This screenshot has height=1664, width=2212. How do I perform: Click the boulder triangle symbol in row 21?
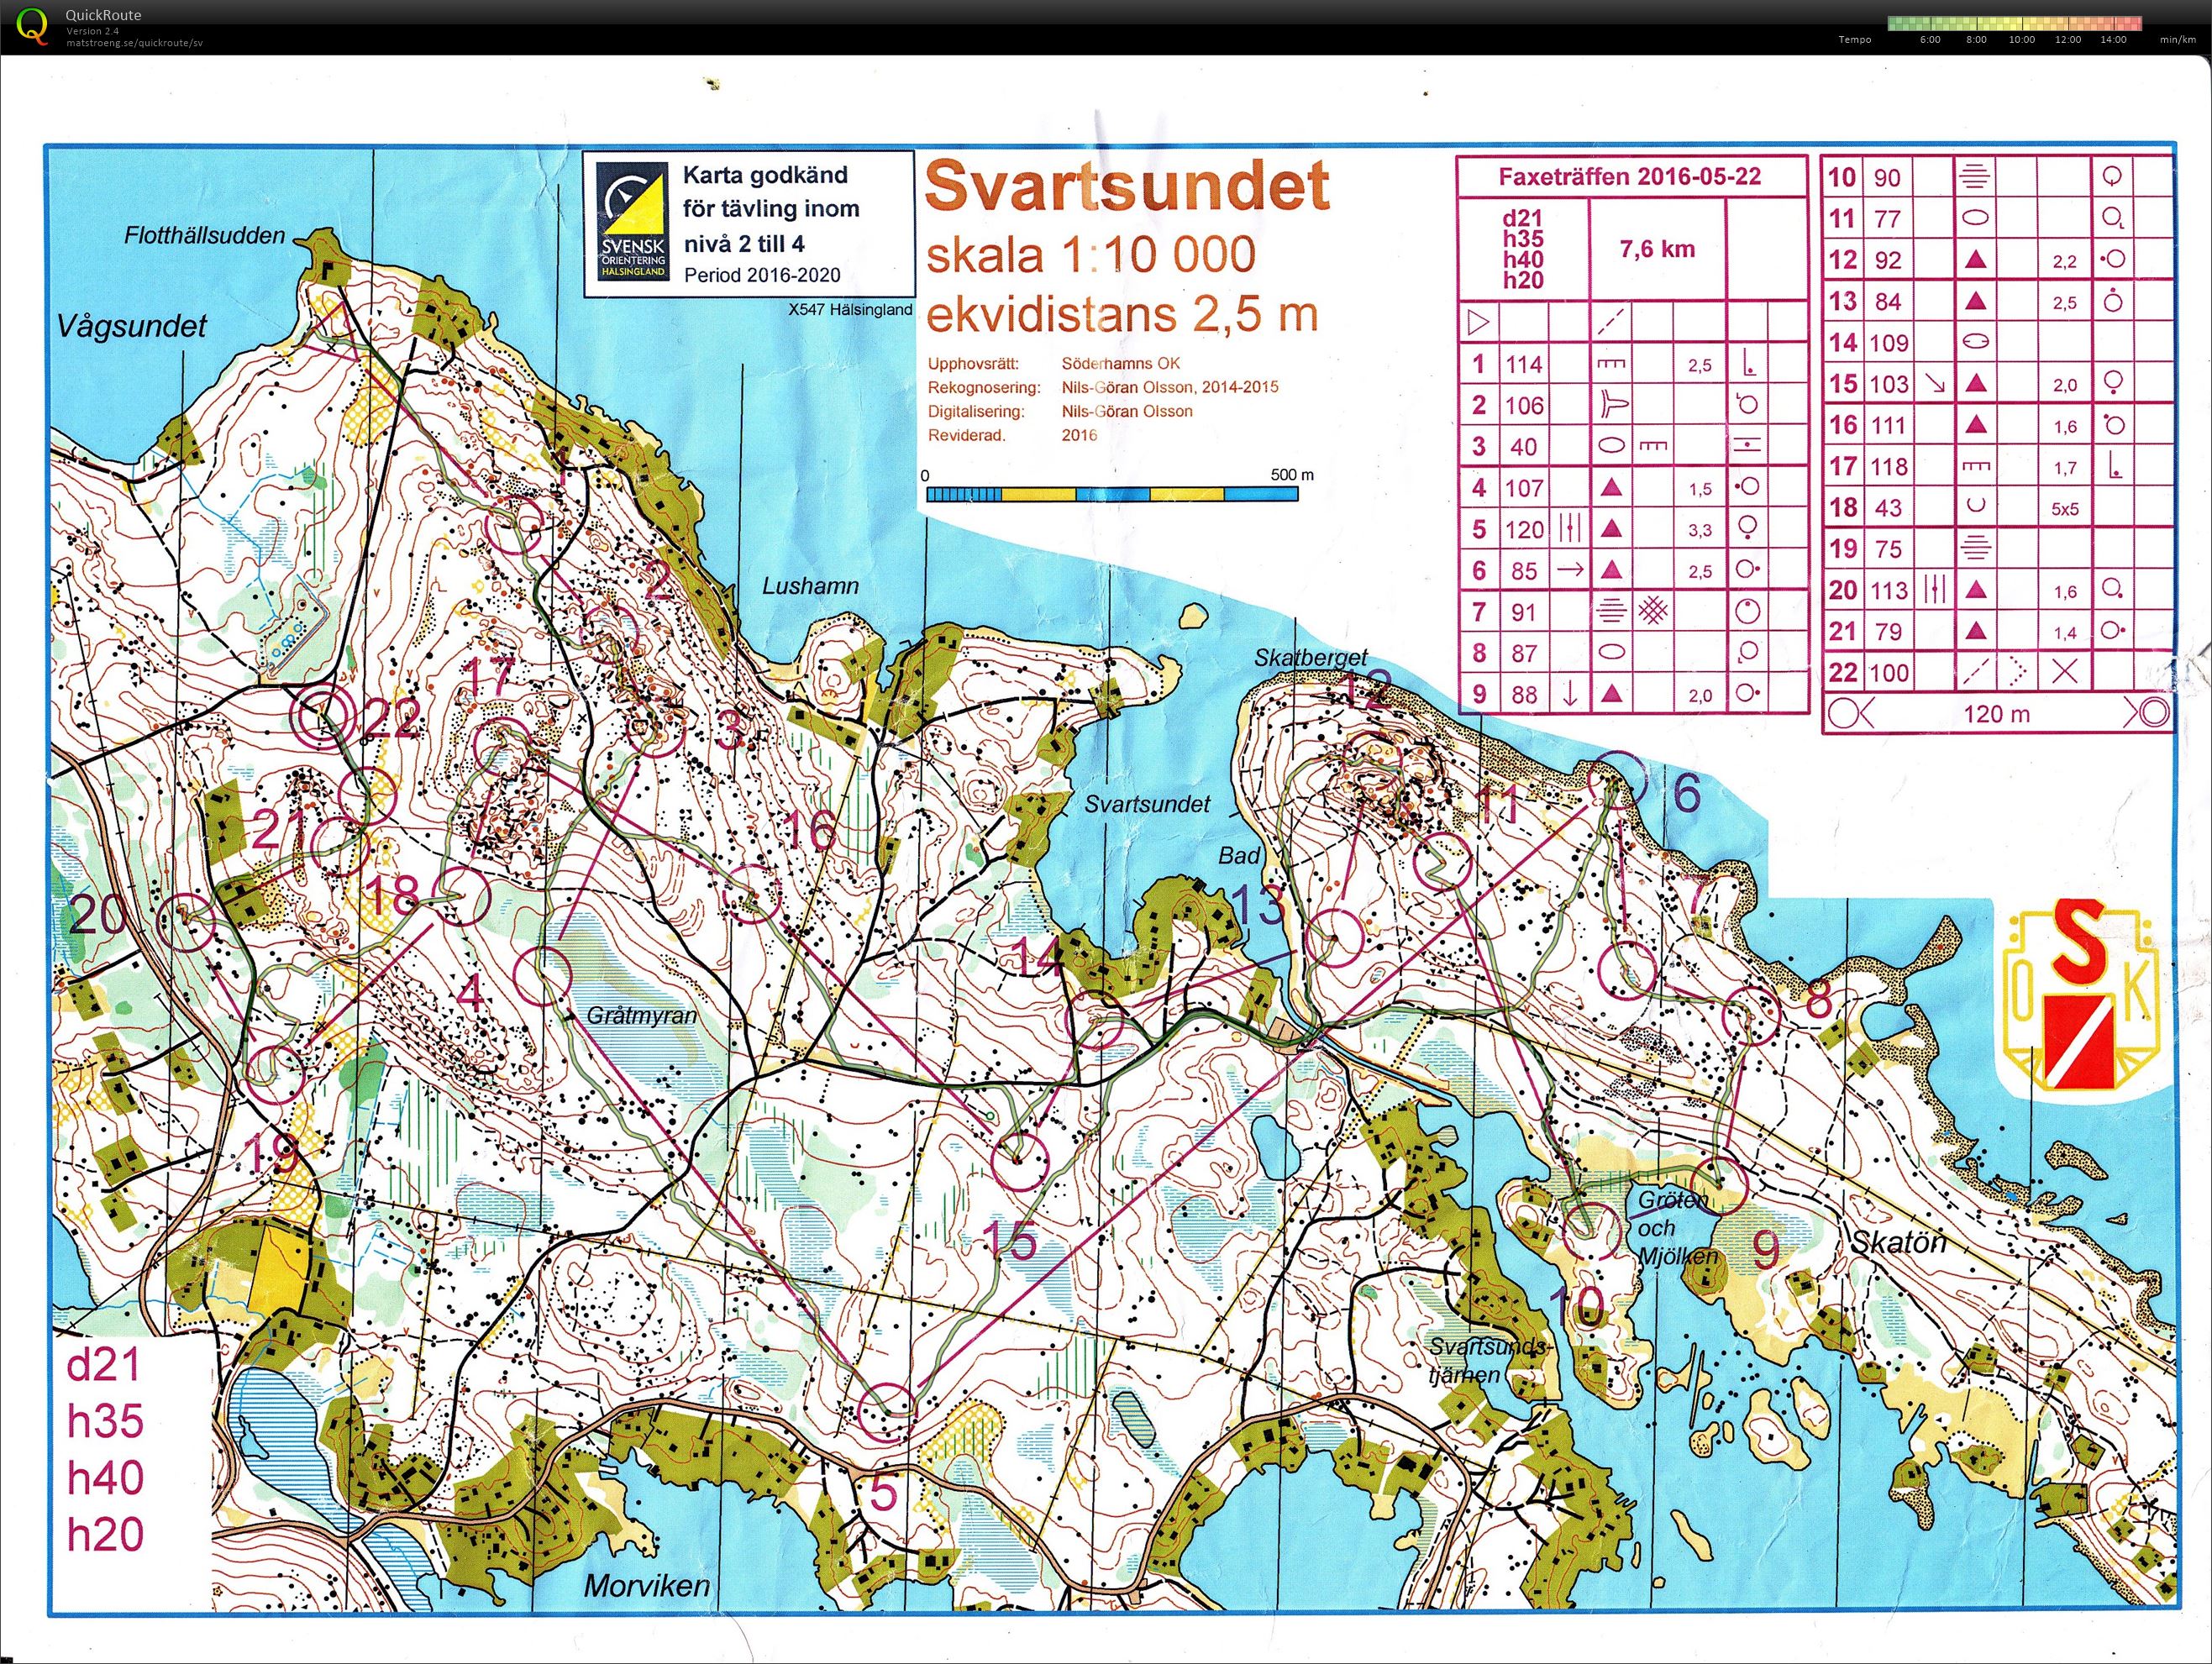pyautogui.click(x=1975, y=631)
